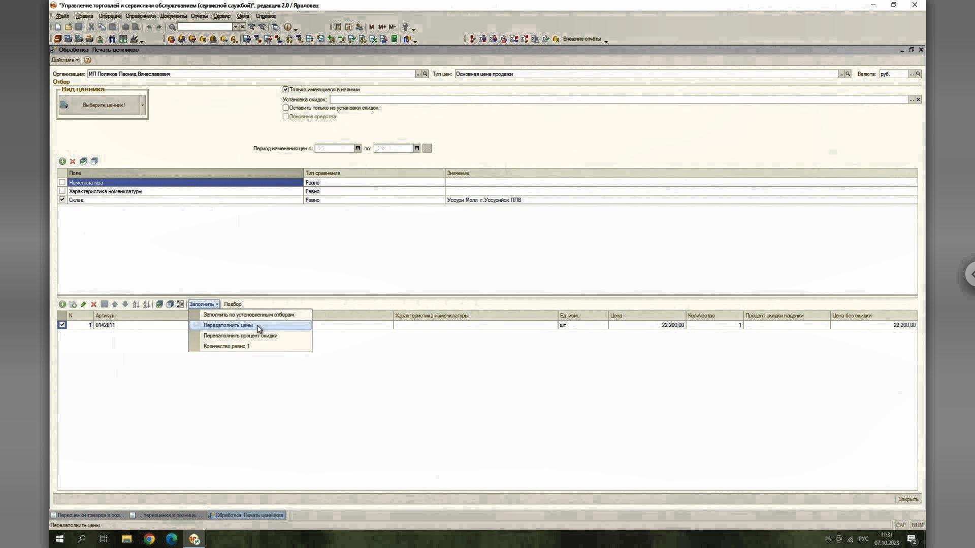The image size is (975, 548).
Task: Click ellipsis selector for Тип цен field
Action: coord(841,74)
